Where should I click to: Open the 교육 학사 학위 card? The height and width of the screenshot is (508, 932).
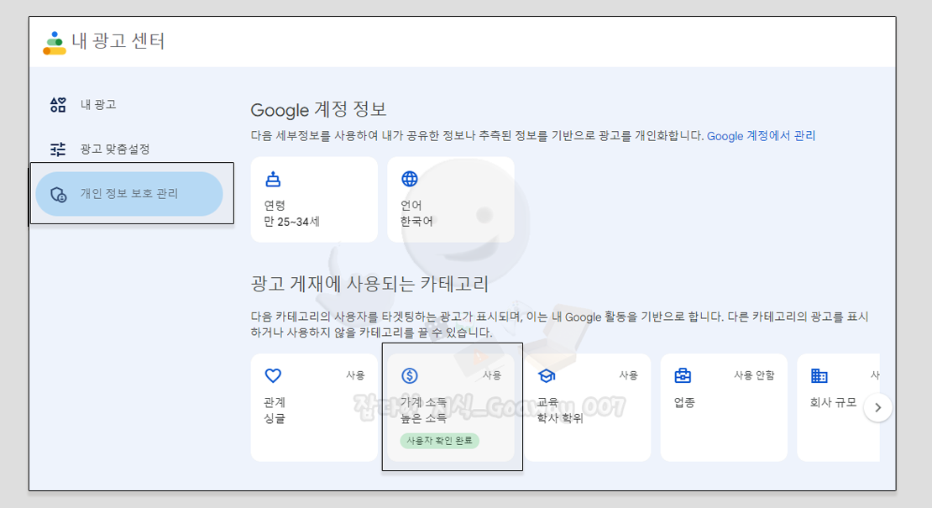point(587,407)
